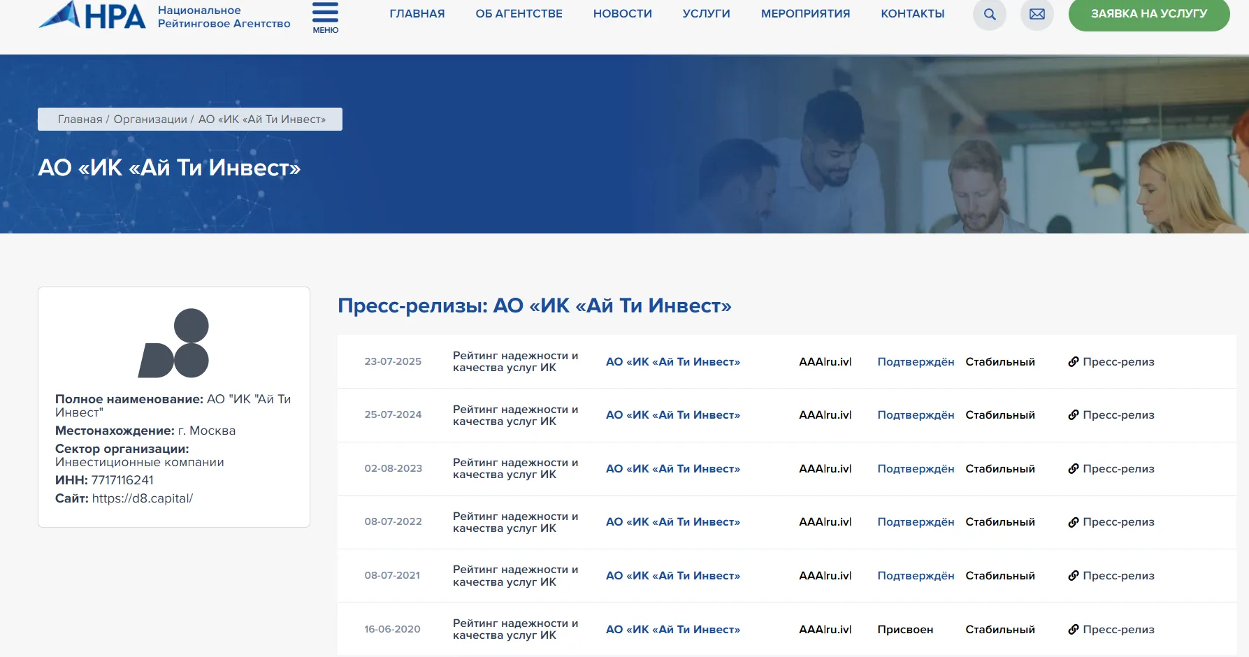Click rating type text in 08-07-2022 row
1249x657 pixels.
515,522
